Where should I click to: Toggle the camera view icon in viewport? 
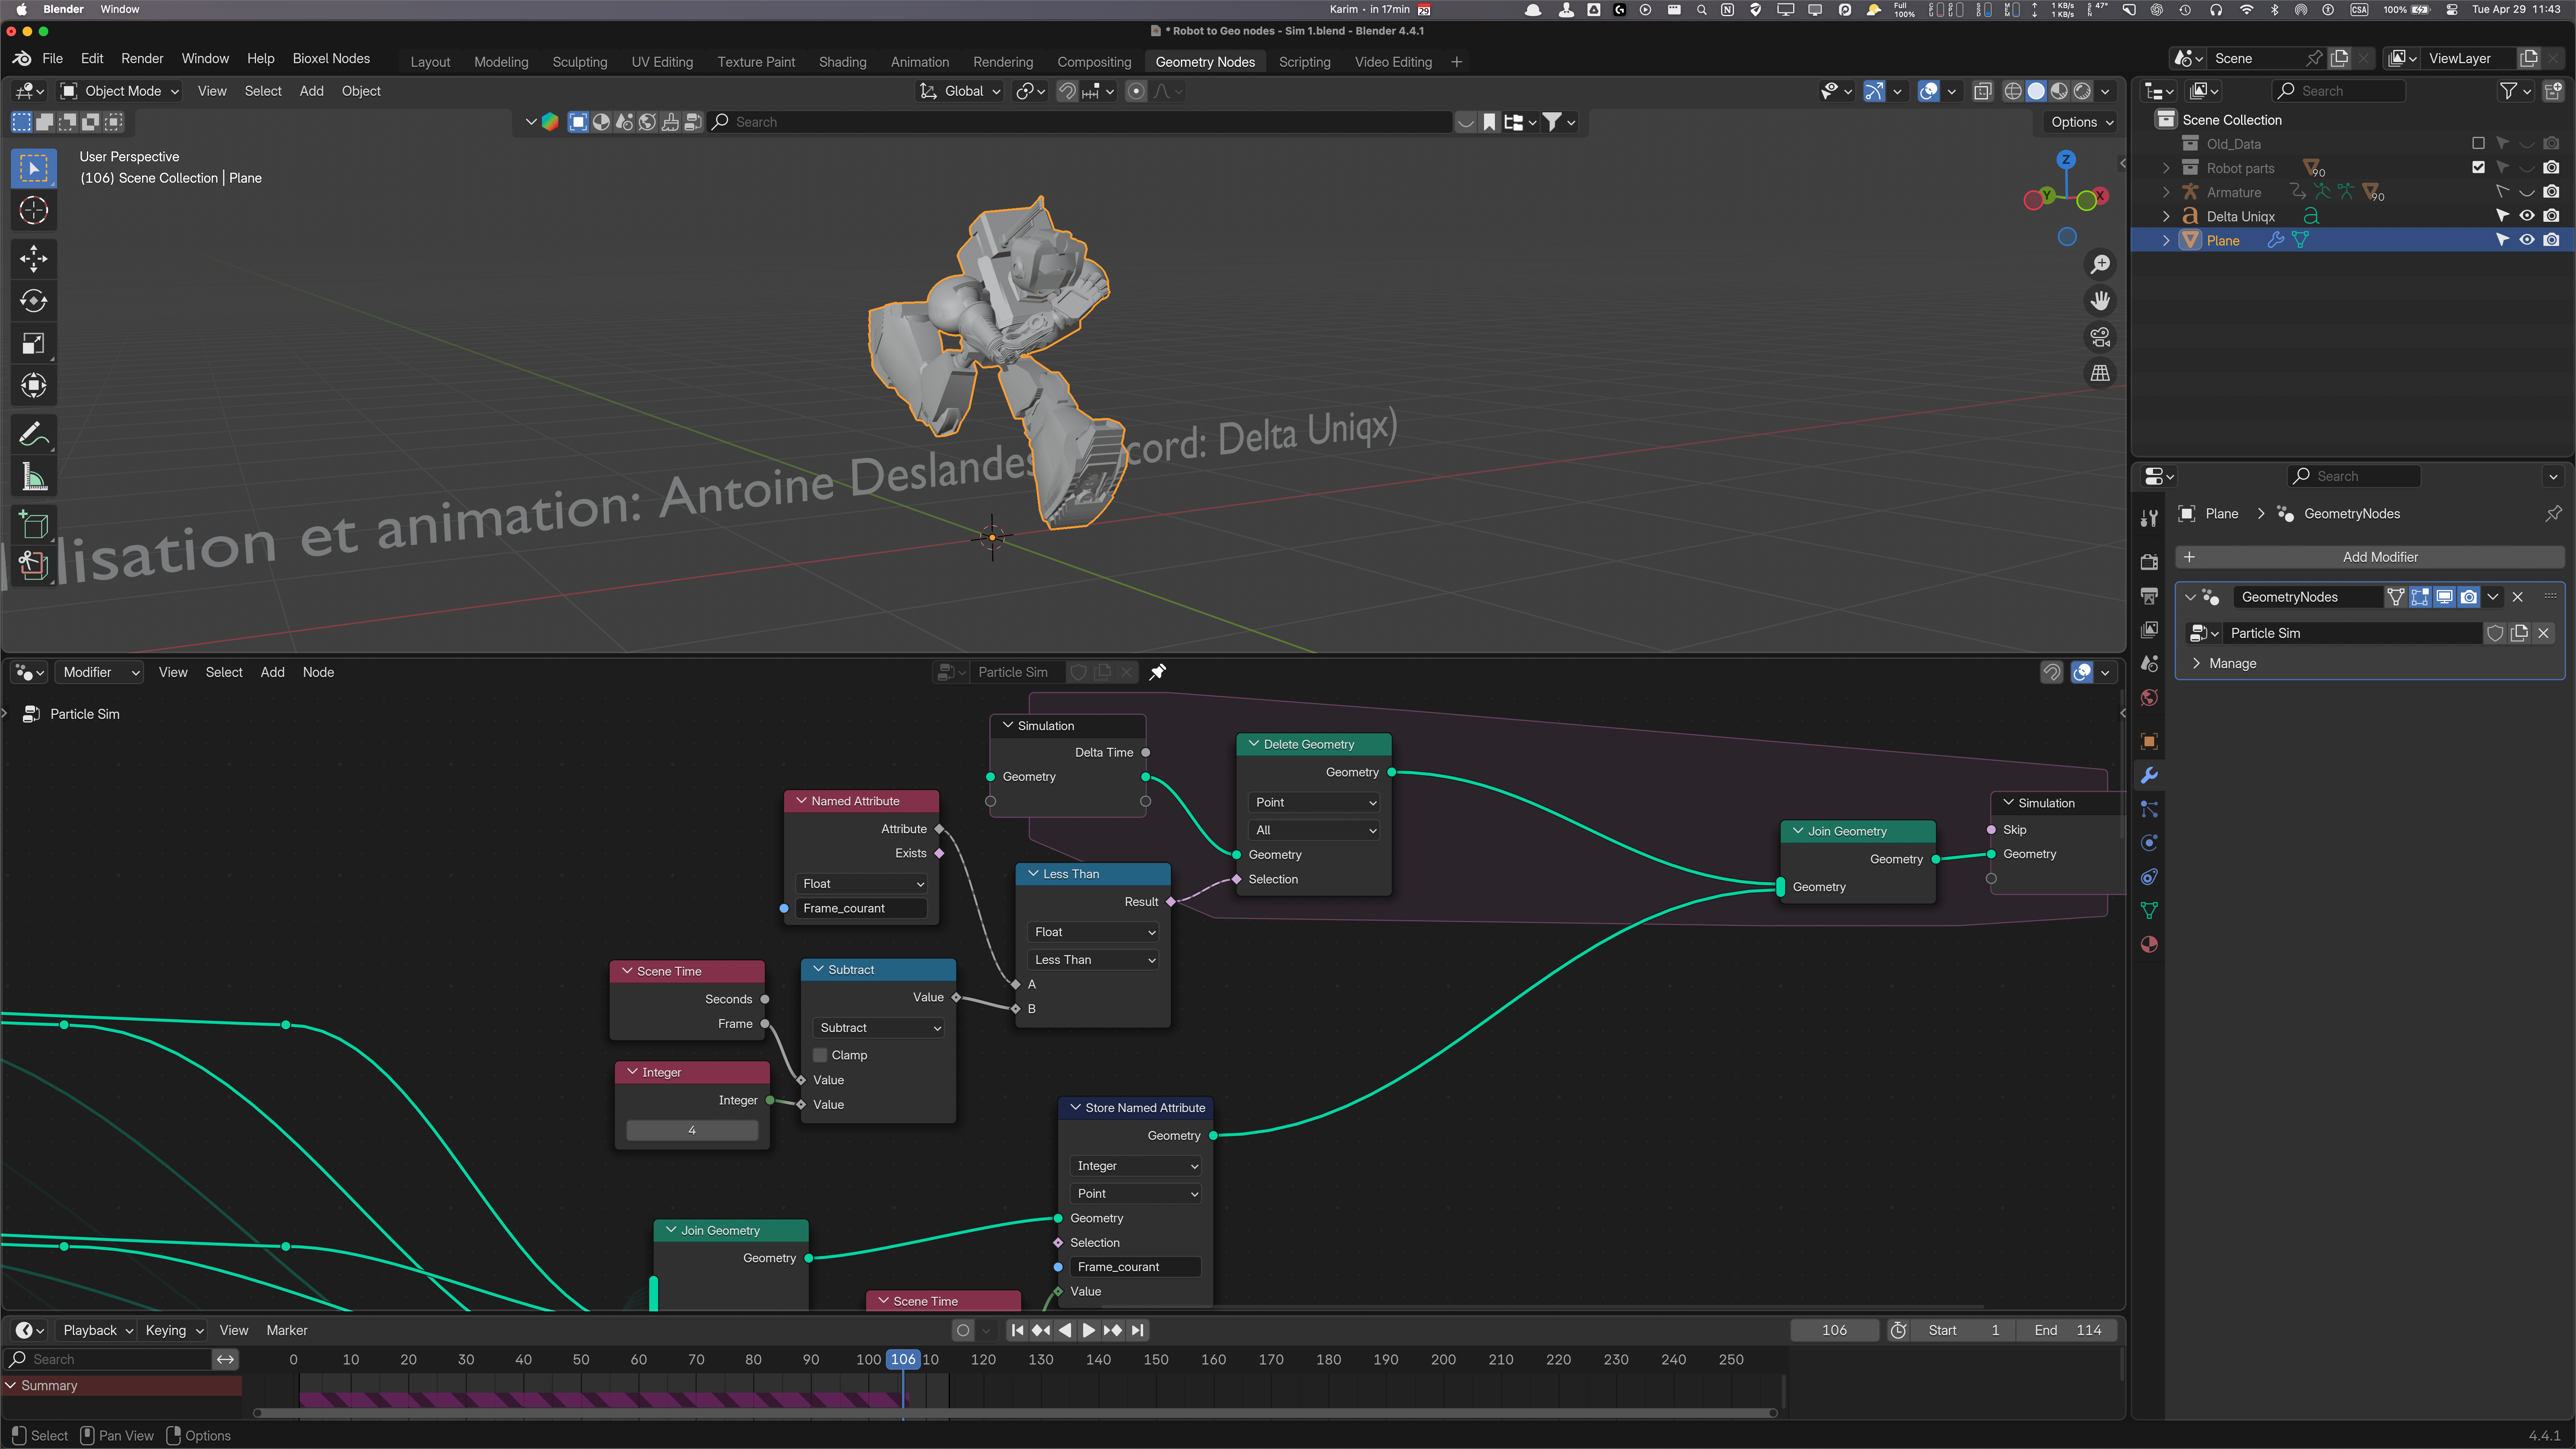point(2100,337)
